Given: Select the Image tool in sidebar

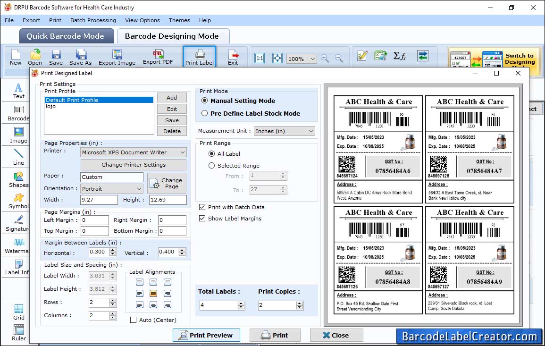Looking at the screenshot, I should (x=18, y=135).
